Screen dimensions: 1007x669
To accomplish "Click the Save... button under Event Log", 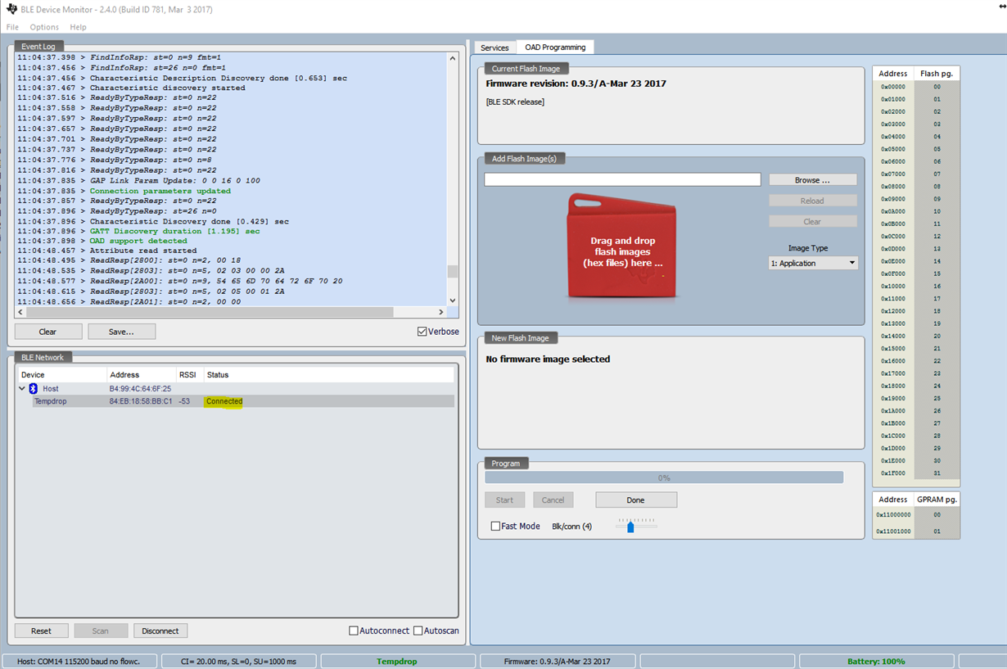I will pos(121,332).
